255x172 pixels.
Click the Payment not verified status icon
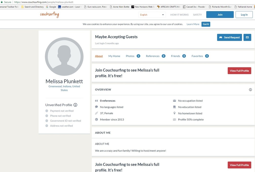(47, 111)
